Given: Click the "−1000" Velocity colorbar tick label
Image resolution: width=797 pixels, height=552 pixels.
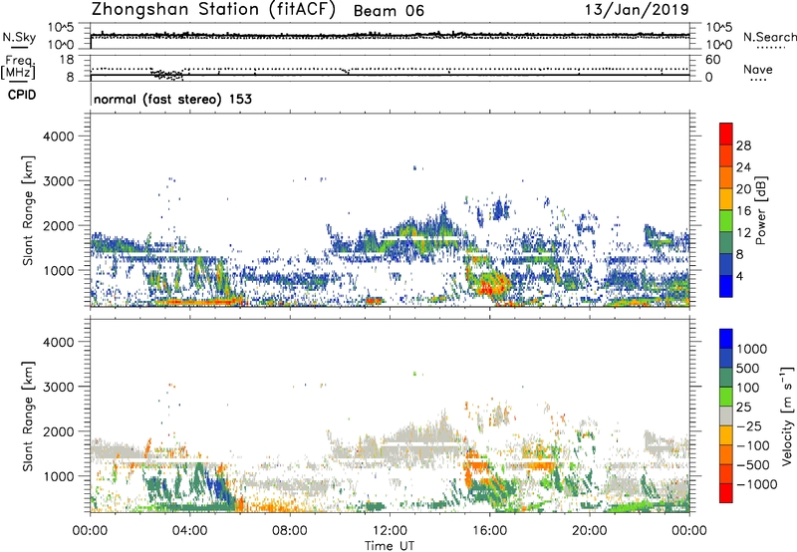Looking at the screenshot, I should pyautogui.click(x=756, y=484).
